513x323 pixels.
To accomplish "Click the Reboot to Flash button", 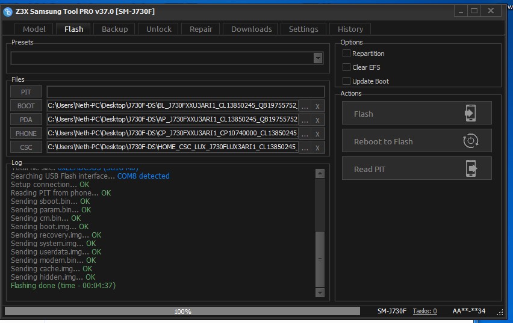I will pyautogui.click(x=417, y=141).
